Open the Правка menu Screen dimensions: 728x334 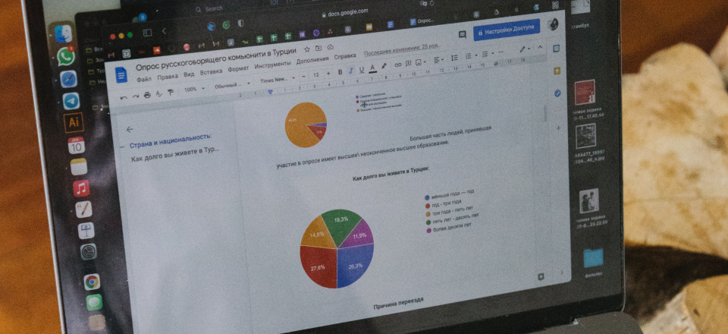(x=167, y=77)
